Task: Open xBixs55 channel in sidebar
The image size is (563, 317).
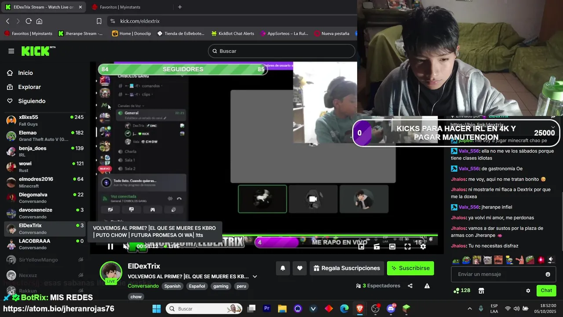Action: [x=44, y=120]
